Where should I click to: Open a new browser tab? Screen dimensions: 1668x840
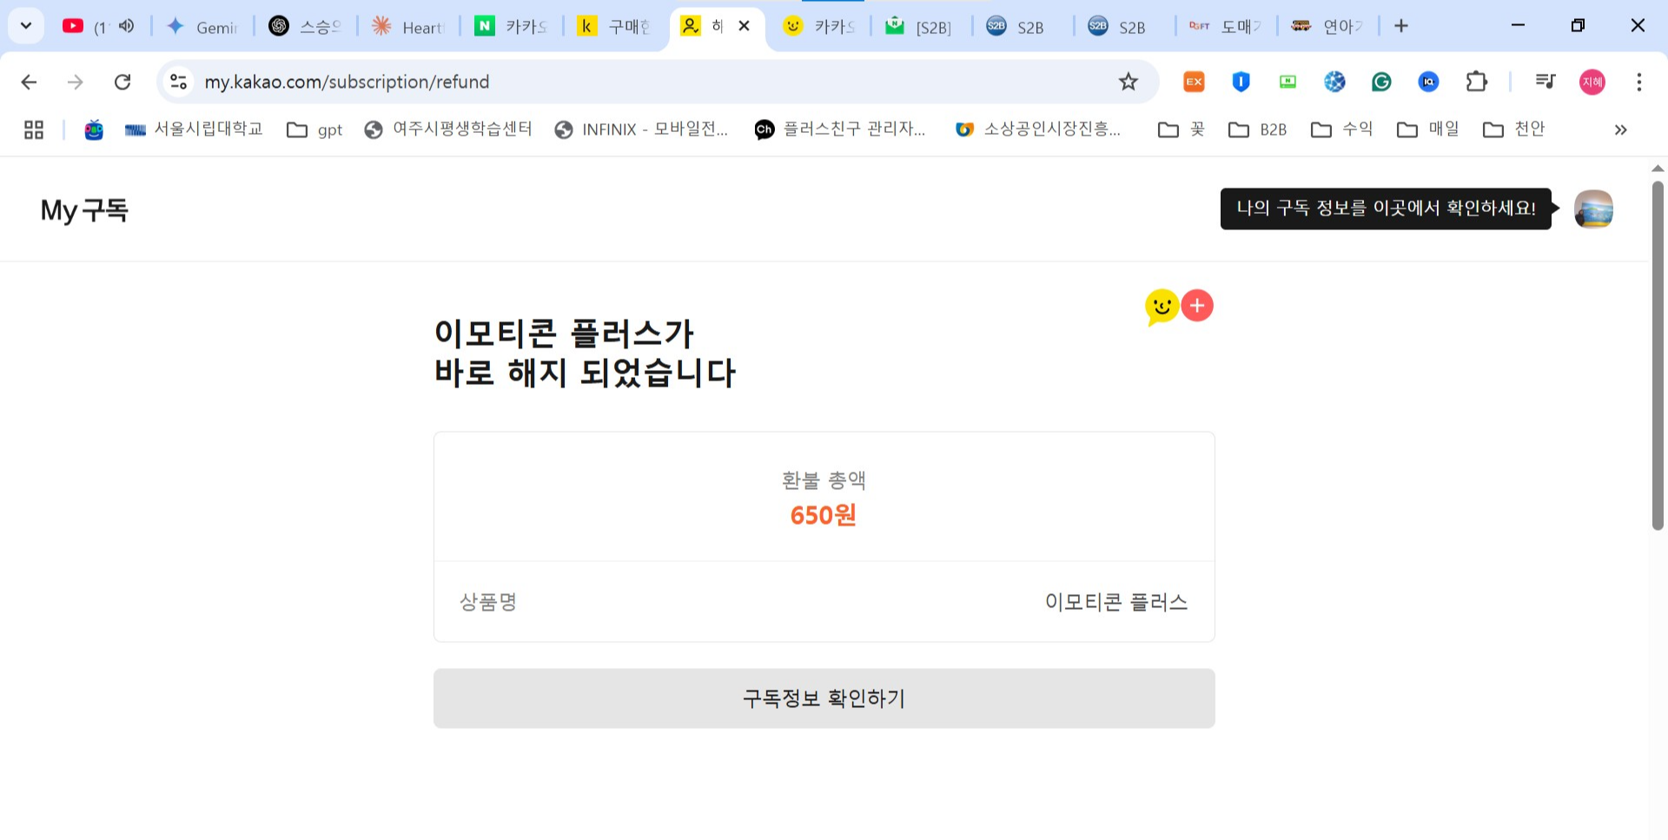pyautogui.click(x=1401, y=26)
